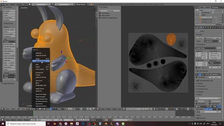Screen dimensions: 224x126
Task: Open the Extrude dropdown in Add section
Action: pyautogui.click(x=9, y=42)
